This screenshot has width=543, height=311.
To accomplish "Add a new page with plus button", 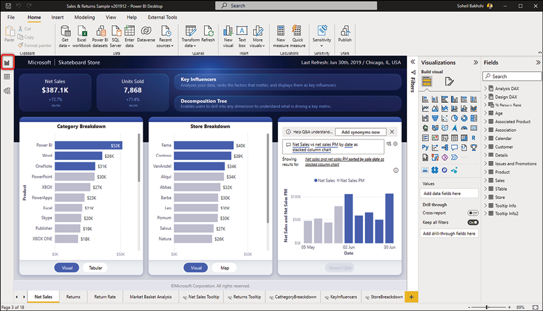I will [411, 297].
